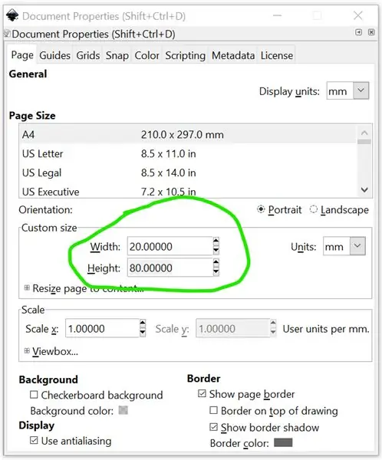Click the Inkscape logo in title bar
Screen dimensions: 382x460
(12, 15)
